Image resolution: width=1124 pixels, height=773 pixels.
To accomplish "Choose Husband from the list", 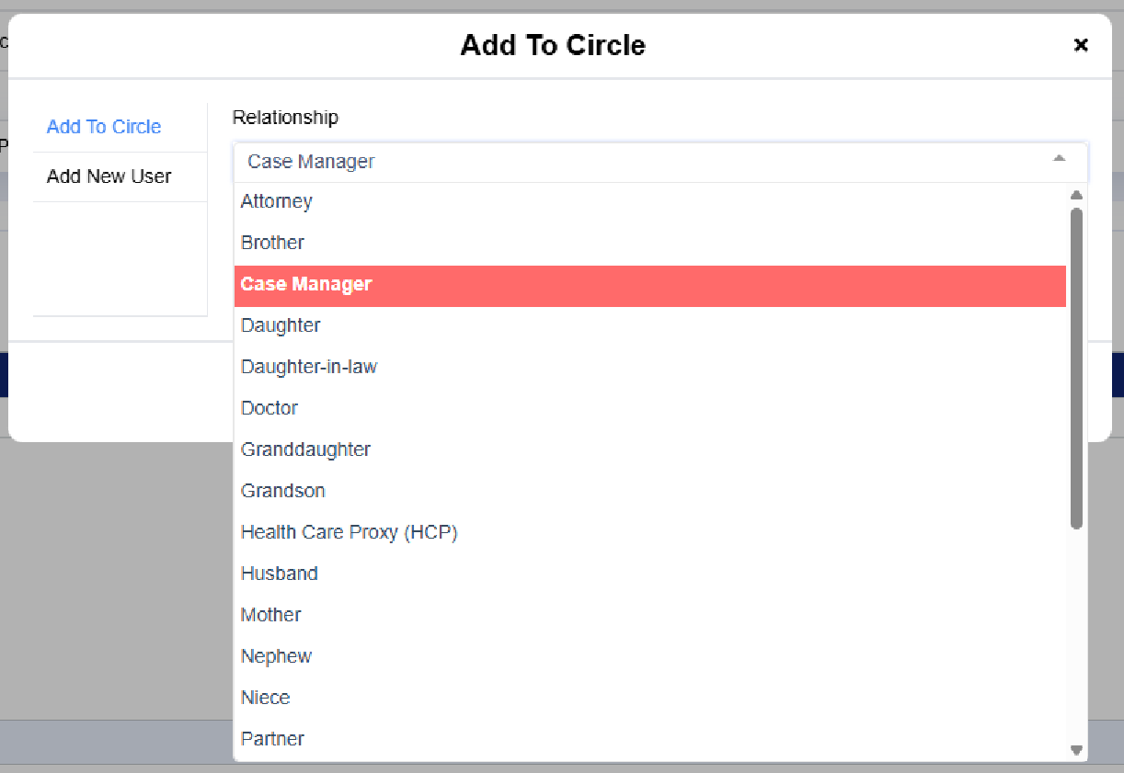I will 279,574.
